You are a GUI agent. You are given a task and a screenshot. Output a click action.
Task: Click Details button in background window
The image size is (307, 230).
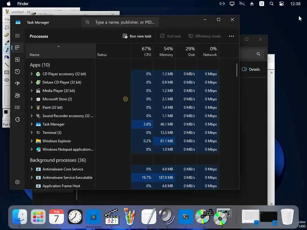[251, 69]
